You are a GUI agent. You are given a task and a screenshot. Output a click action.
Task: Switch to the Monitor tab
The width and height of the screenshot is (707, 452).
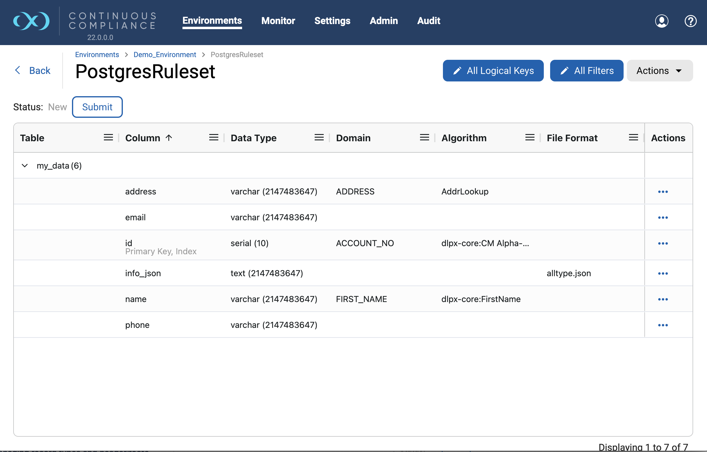point(278,20)
